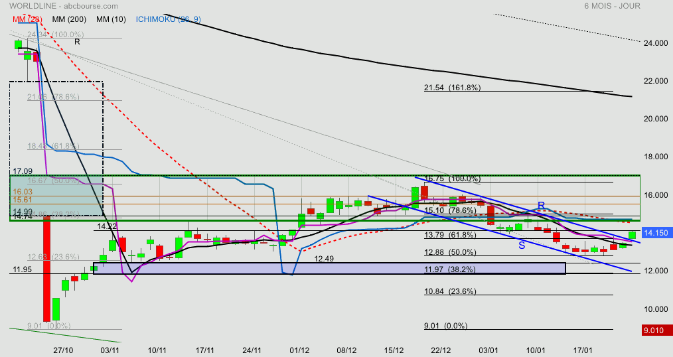Click the orange 15.61 level label
The height and width of the screenshot is (357, 673).
[23, 200]
